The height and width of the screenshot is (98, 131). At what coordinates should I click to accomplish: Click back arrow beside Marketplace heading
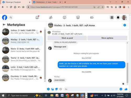pyautogui.click(x=4, y=25)
